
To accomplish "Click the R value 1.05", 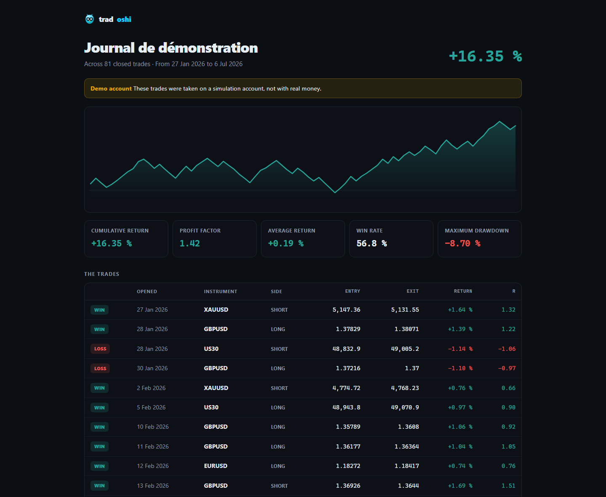I will coord(508,446).
